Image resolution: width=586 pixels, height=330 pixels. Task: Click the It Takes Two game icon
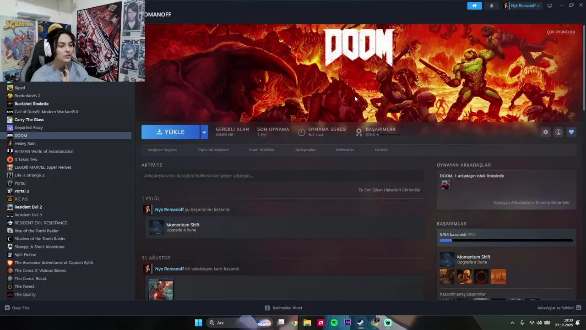click(x=10, y=159)
